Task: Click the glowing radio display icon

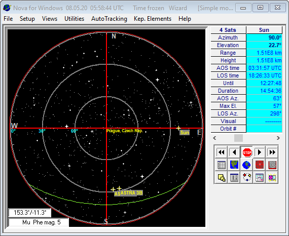Action: pyautogui.click(x=272, y=178)
